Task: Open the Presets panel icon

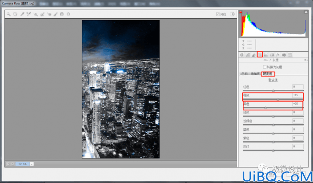Action: (x=290, y=55)
